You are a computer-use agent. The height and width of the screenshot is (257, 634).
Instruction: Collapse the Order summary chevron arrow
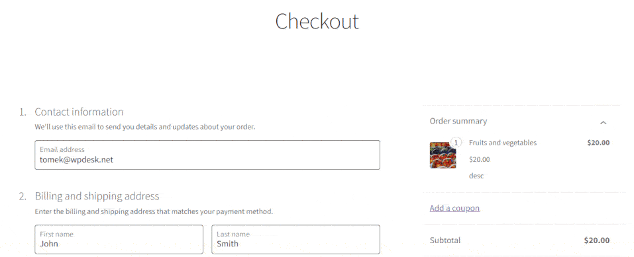tap(604, 122)
